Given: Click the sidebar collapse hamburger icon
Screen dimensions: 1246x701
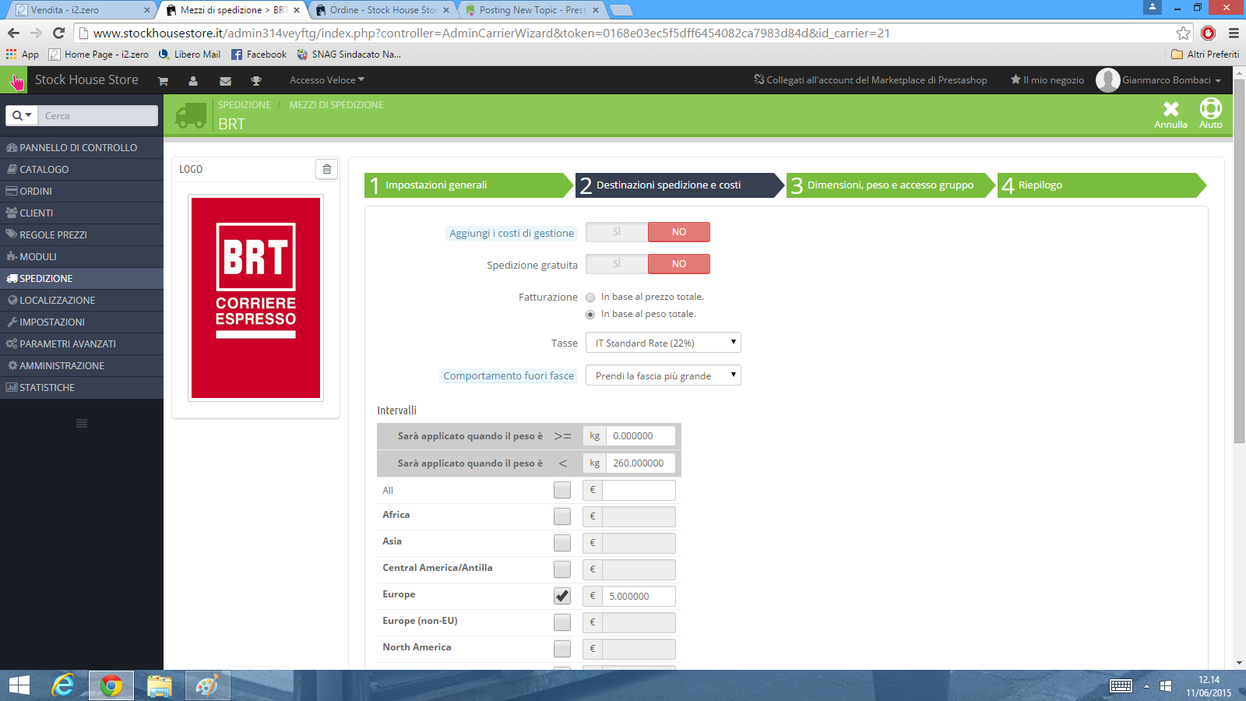Looking at the screenshot, I should [82, 424].
